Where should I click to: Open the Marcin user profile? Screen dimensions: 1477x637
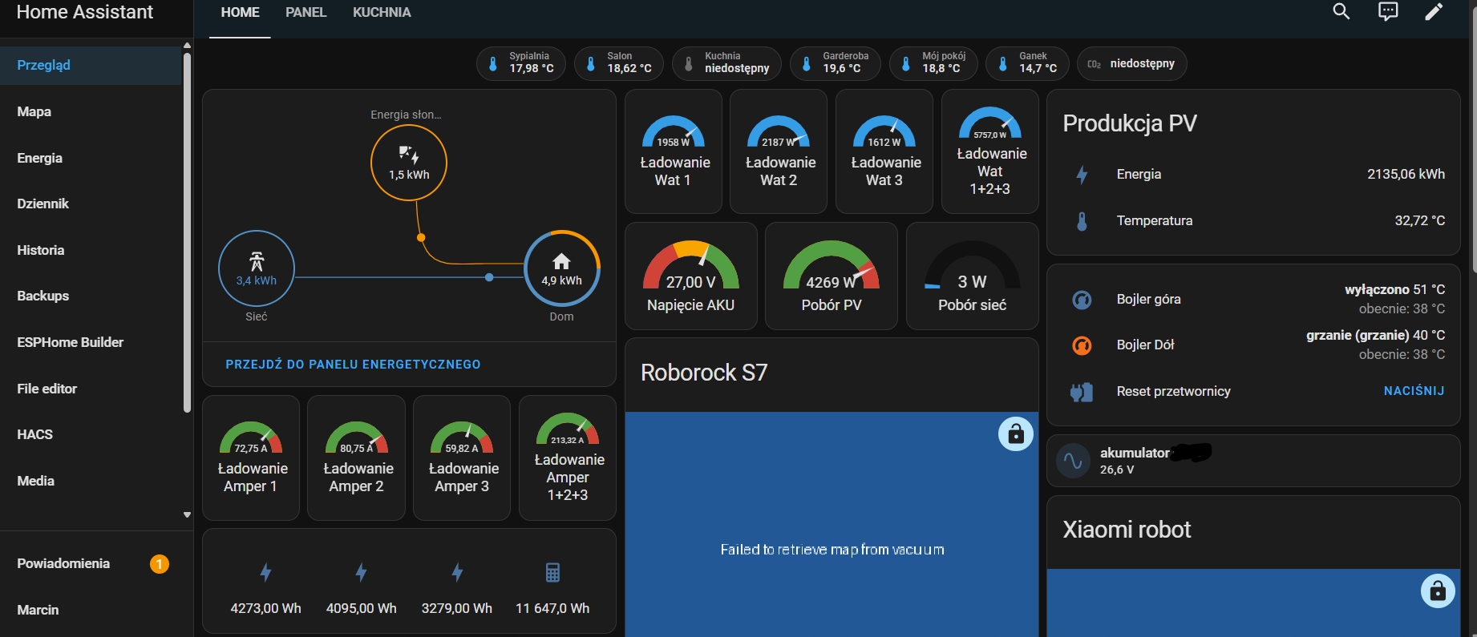[x=96, y=610]
